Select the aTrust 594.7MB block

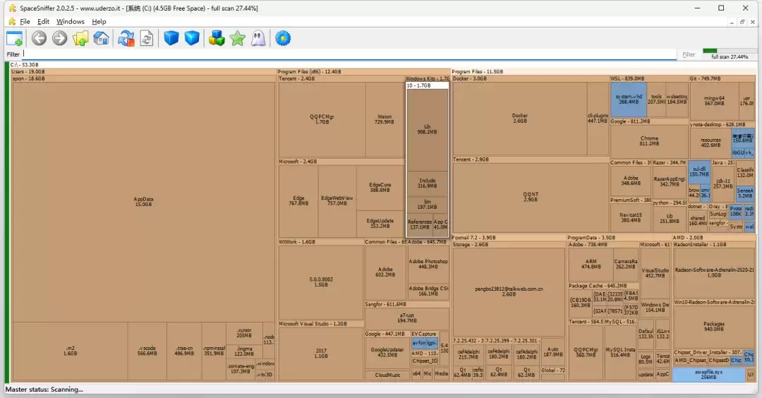click(407, 318)
